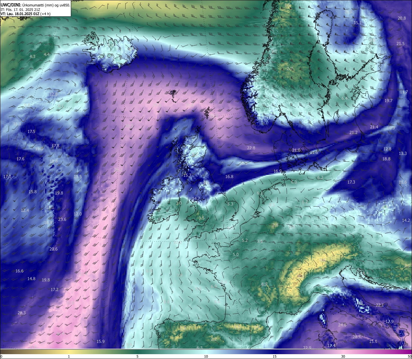The width and height of the screenshot is (412, 359).
Task: Click the map value 14.2
Action: (406, 220)
